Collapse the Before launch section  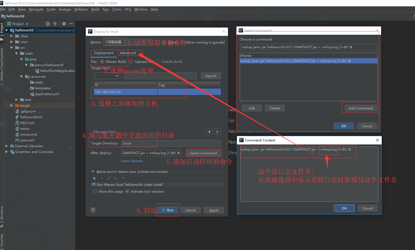click(93, 171)
